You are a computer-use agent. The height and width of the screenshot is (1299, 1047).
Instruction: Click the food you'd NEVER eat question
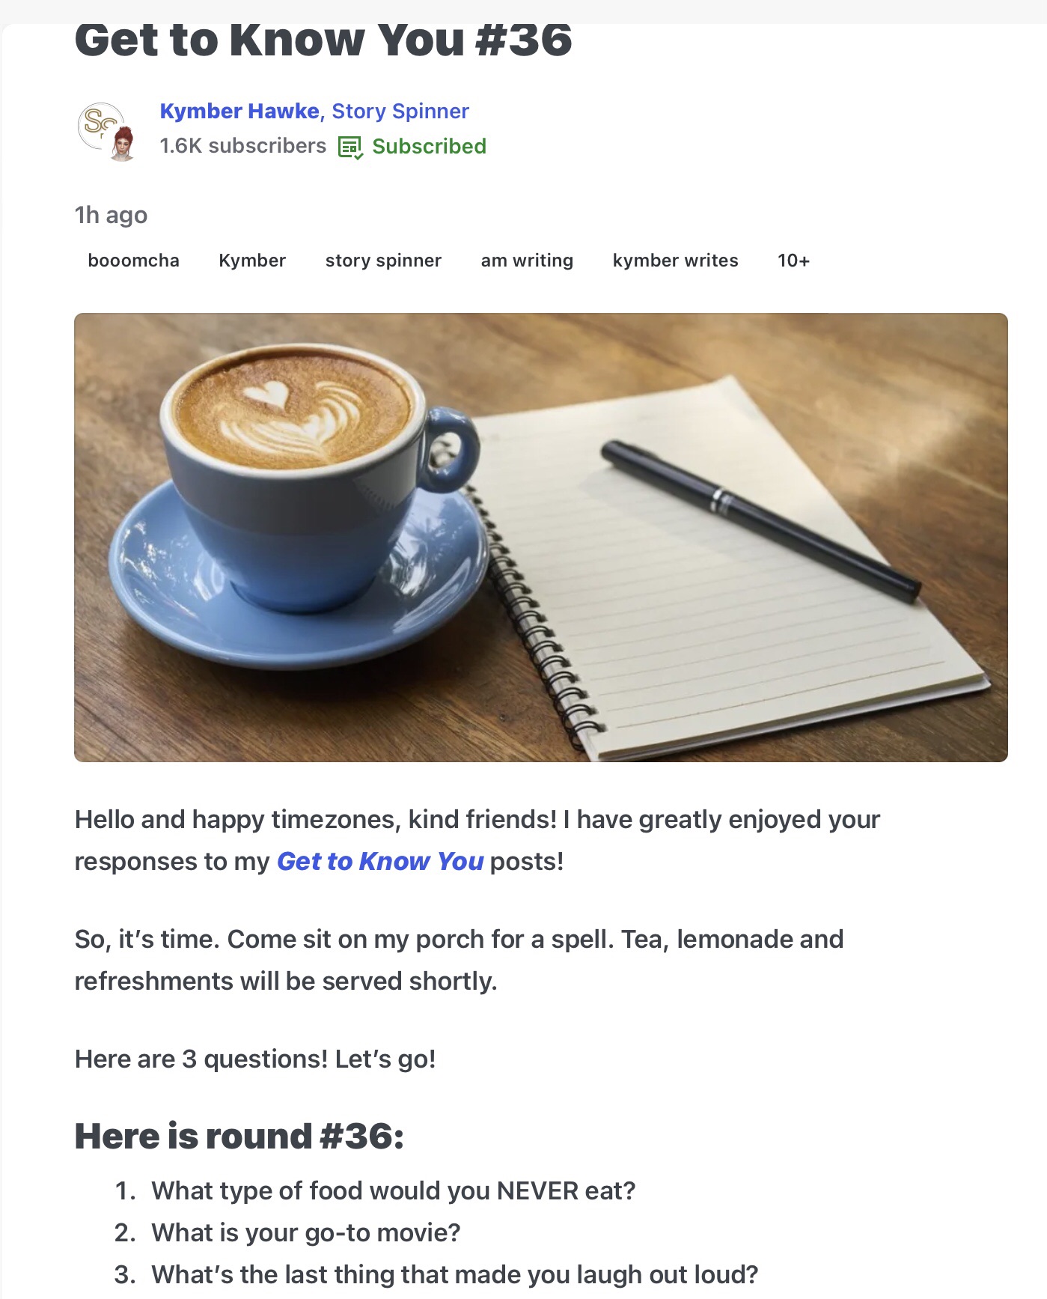pyautogui.click(x=393, y=1190)
